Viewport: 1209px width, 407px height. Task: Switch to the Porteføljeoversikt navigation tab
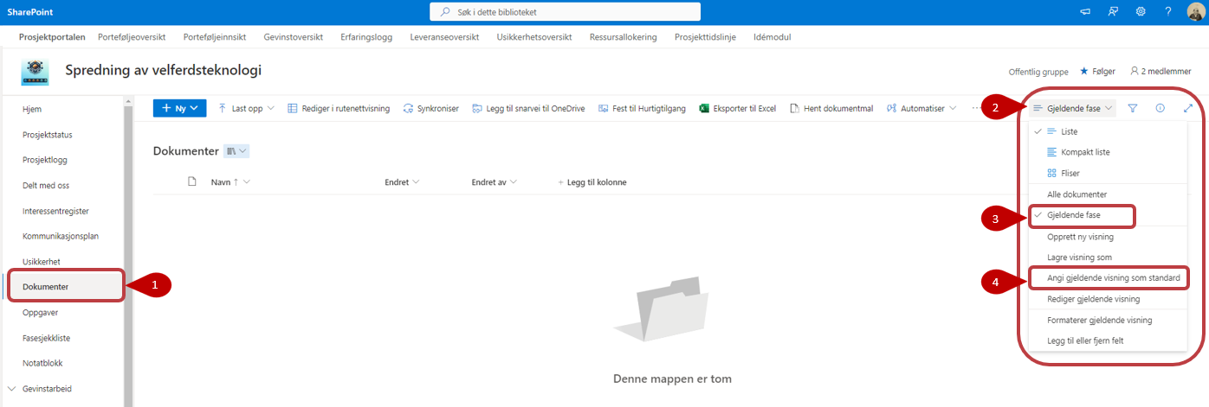point(132,37)
